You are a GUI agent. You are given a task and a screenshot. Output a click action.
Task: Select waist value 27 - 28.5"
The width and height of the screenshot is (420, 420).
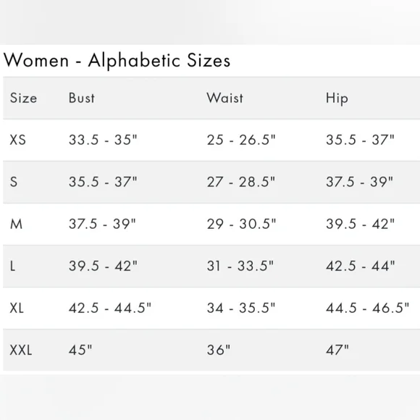[241, 182]
